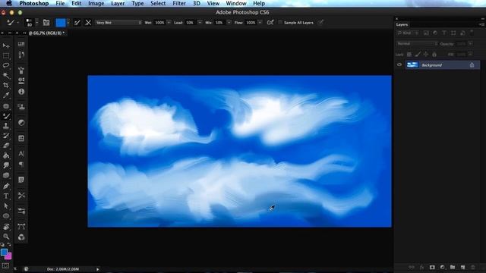Viewport: 486px width, 273px height.
Task: Select the Eraser tool
Action: [6, 146]
